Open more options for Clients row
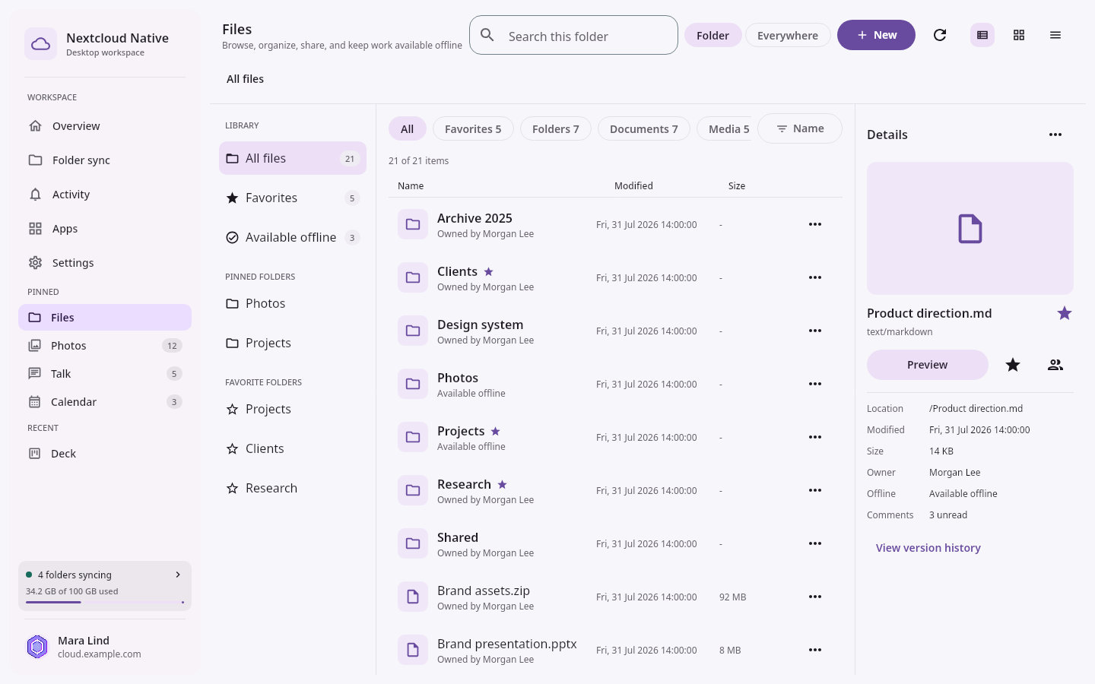This screenshot has height=684, width=1095. click(x=815, y=277)
